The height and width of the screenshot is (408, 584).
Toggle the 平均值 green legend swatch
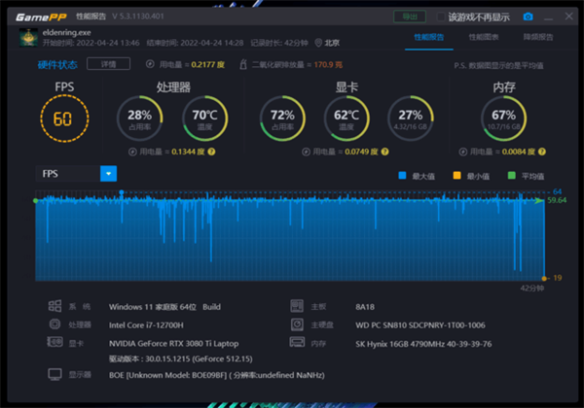pyautogui.click(x=511, y=176)
